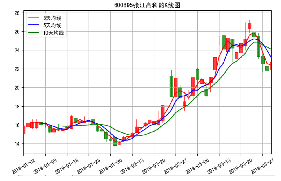Click the y-axis label 14
The width and height of the screenshot is (281, 181).
[17, 144]
